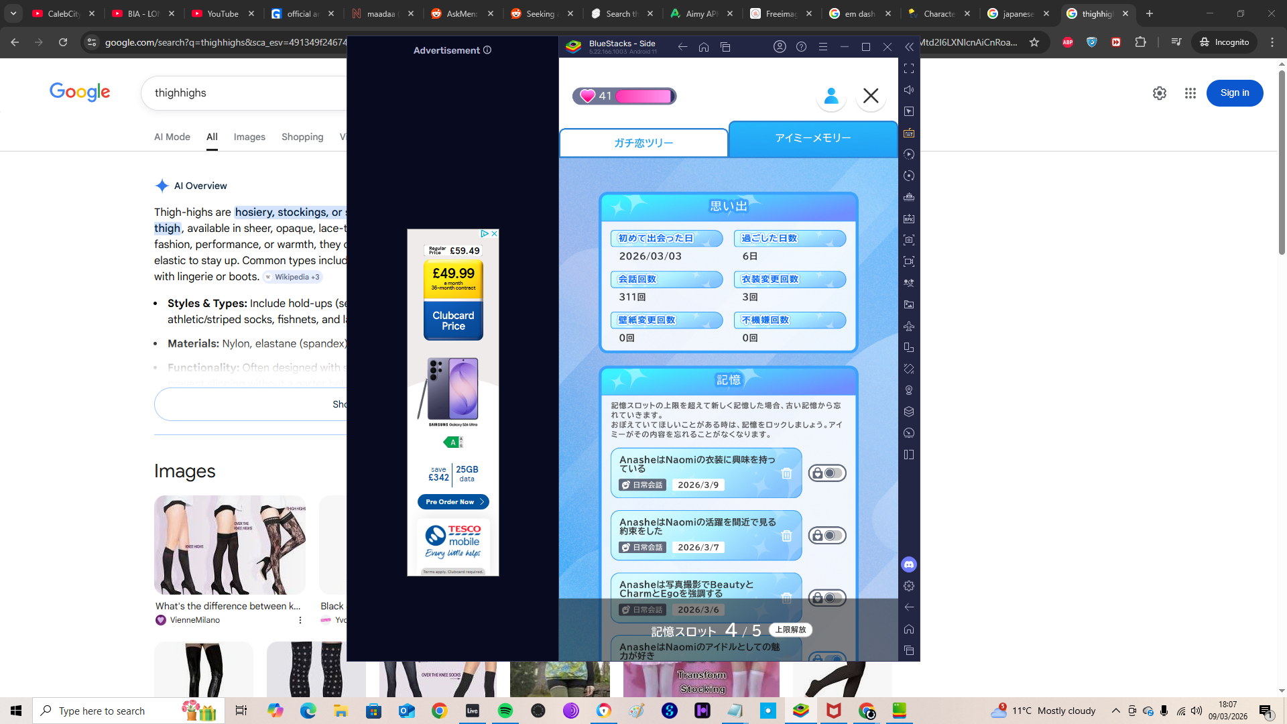Collapse the BlueStacks sidebar with the double chevron
Screen dimensions: 1287x724
pos(909,47)
